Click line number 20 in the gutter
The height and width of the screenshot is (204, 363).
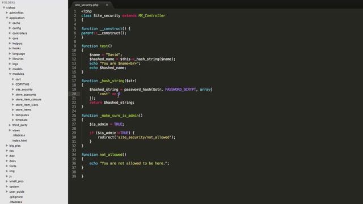74,93
